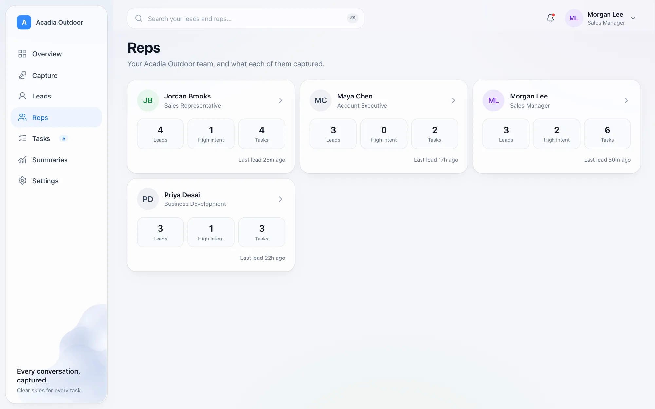
Task: Click Maya Chen's 2 Tasks tile
Action: pyautogui.click(x=435, y=134)
